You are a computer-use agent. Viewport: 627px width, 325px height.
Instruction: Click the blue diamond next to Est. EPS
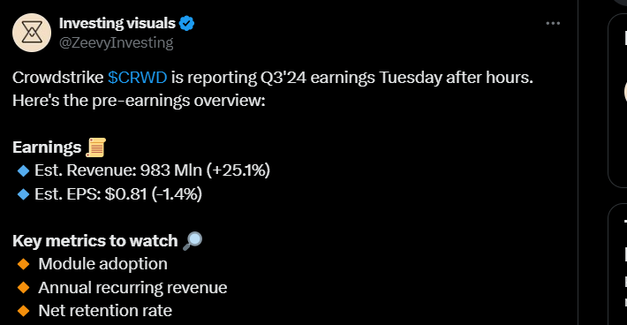24,194
